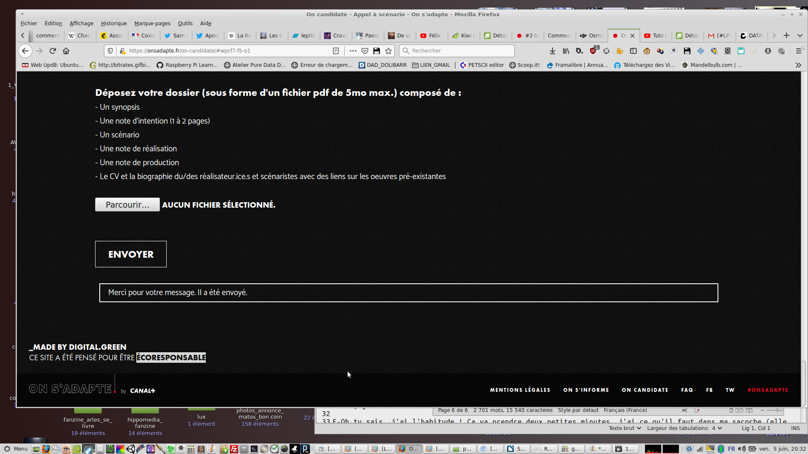The image size is (808, 454).
Task: Toggle the tracking protection shield icon
Action: pos(110,51)
